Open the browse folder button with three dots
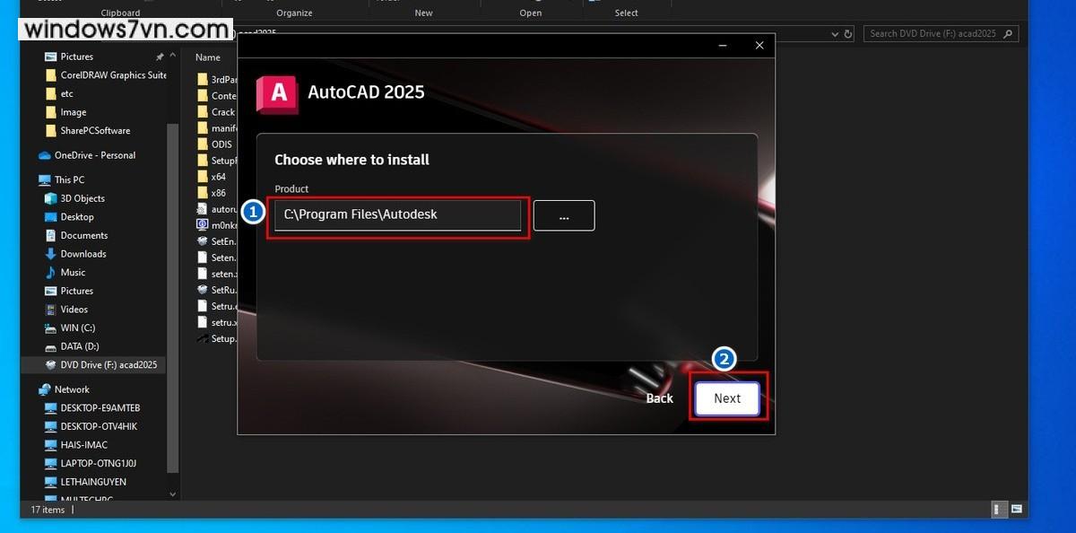Image resolution: width=1076 pixels, height=533 pixels. coord(564,216)
